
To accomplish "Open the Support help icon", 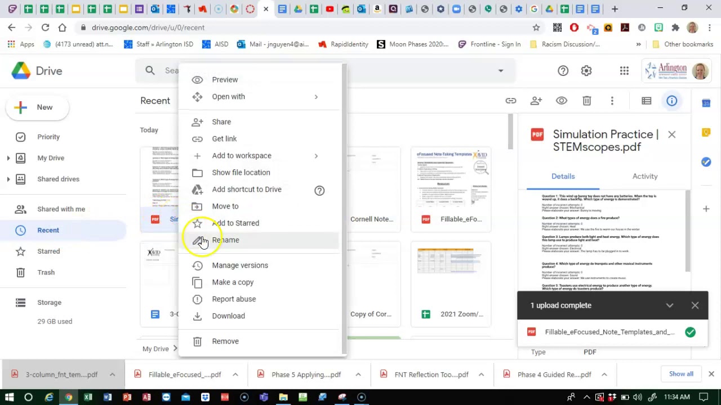I will pos(563,70).
